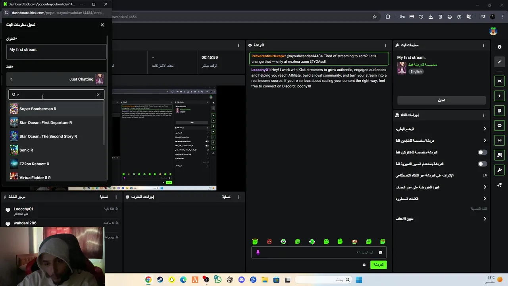Click the purple microphone icon in chat input

tap(258, 252)
